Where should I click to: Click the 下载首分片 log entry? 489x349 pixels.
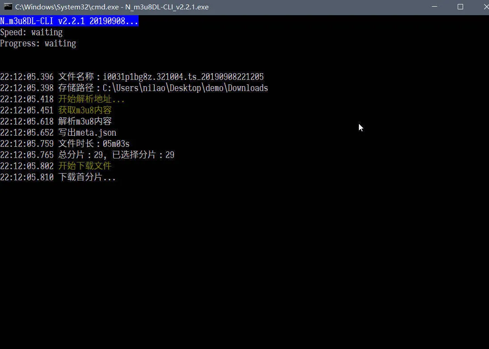click(x=87, y=177)
